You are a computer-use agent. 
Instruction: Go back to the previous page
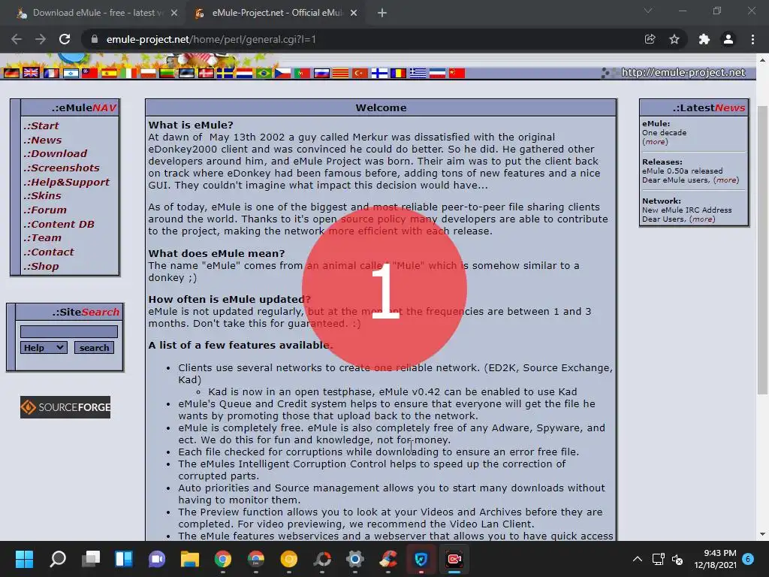(17, 39)
